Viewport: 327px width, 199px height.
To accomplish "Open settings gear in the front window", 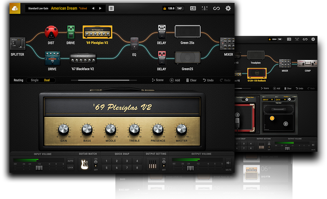I will pyautogui.click(x=228, y=8).
